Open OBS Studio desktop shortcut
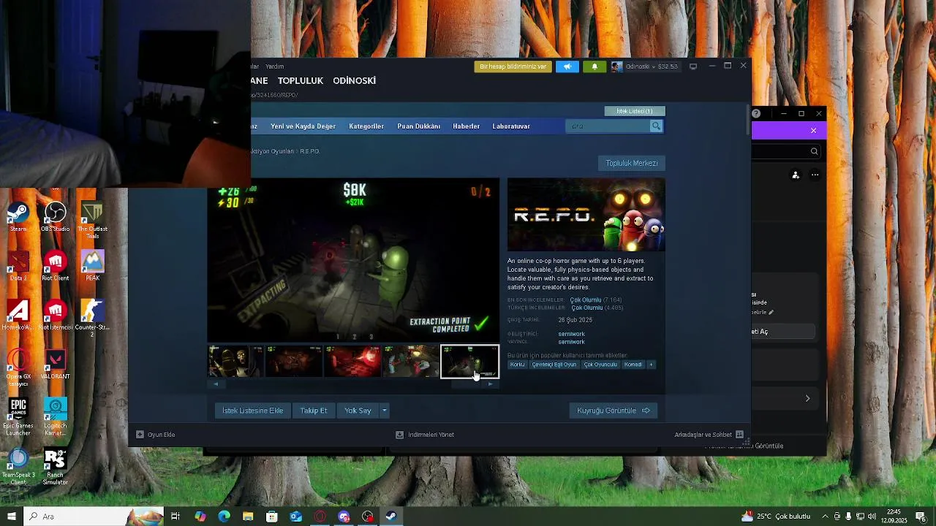936x526 pixels. click(x=55, y=217)
